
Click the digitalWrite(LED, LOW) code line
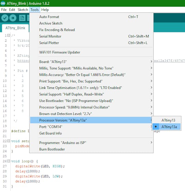(39, 176)
